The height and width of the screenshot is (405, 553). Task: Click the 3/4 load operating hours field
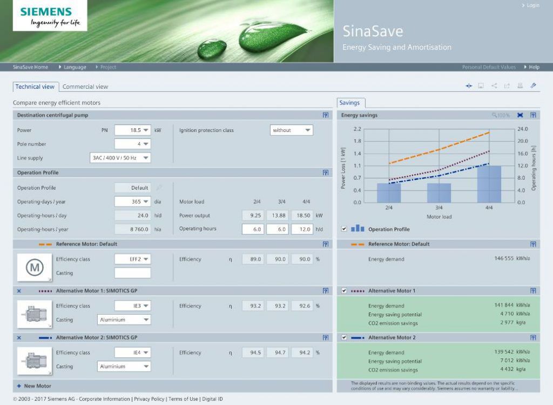[278, 229]
